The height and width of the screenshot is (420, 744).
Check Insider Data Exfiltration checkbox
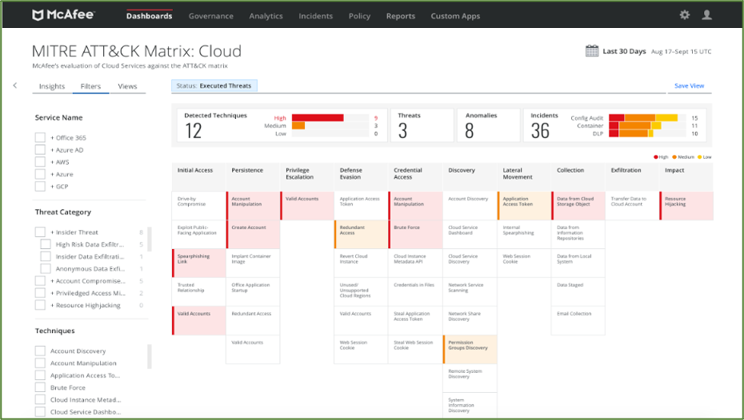pos(46,256)
